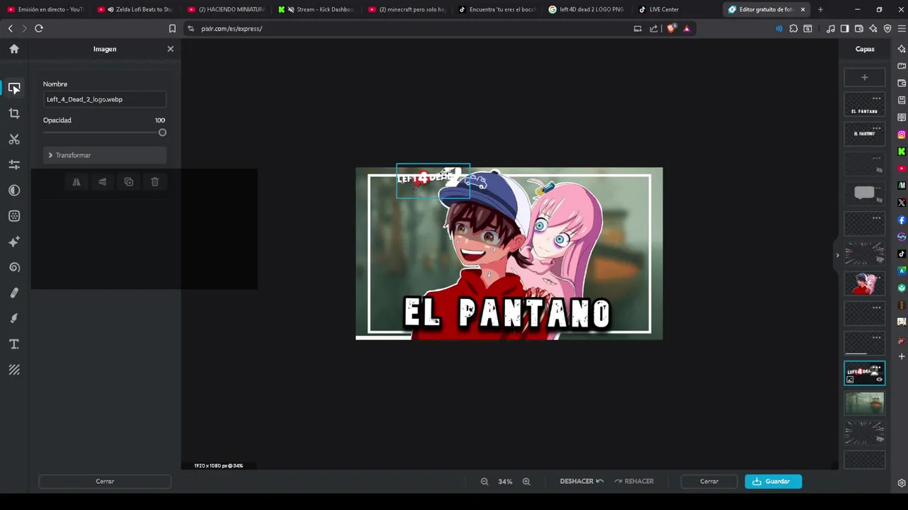Open editor settings gear icon
Screen dimensions: 908x510
[902, 483]
